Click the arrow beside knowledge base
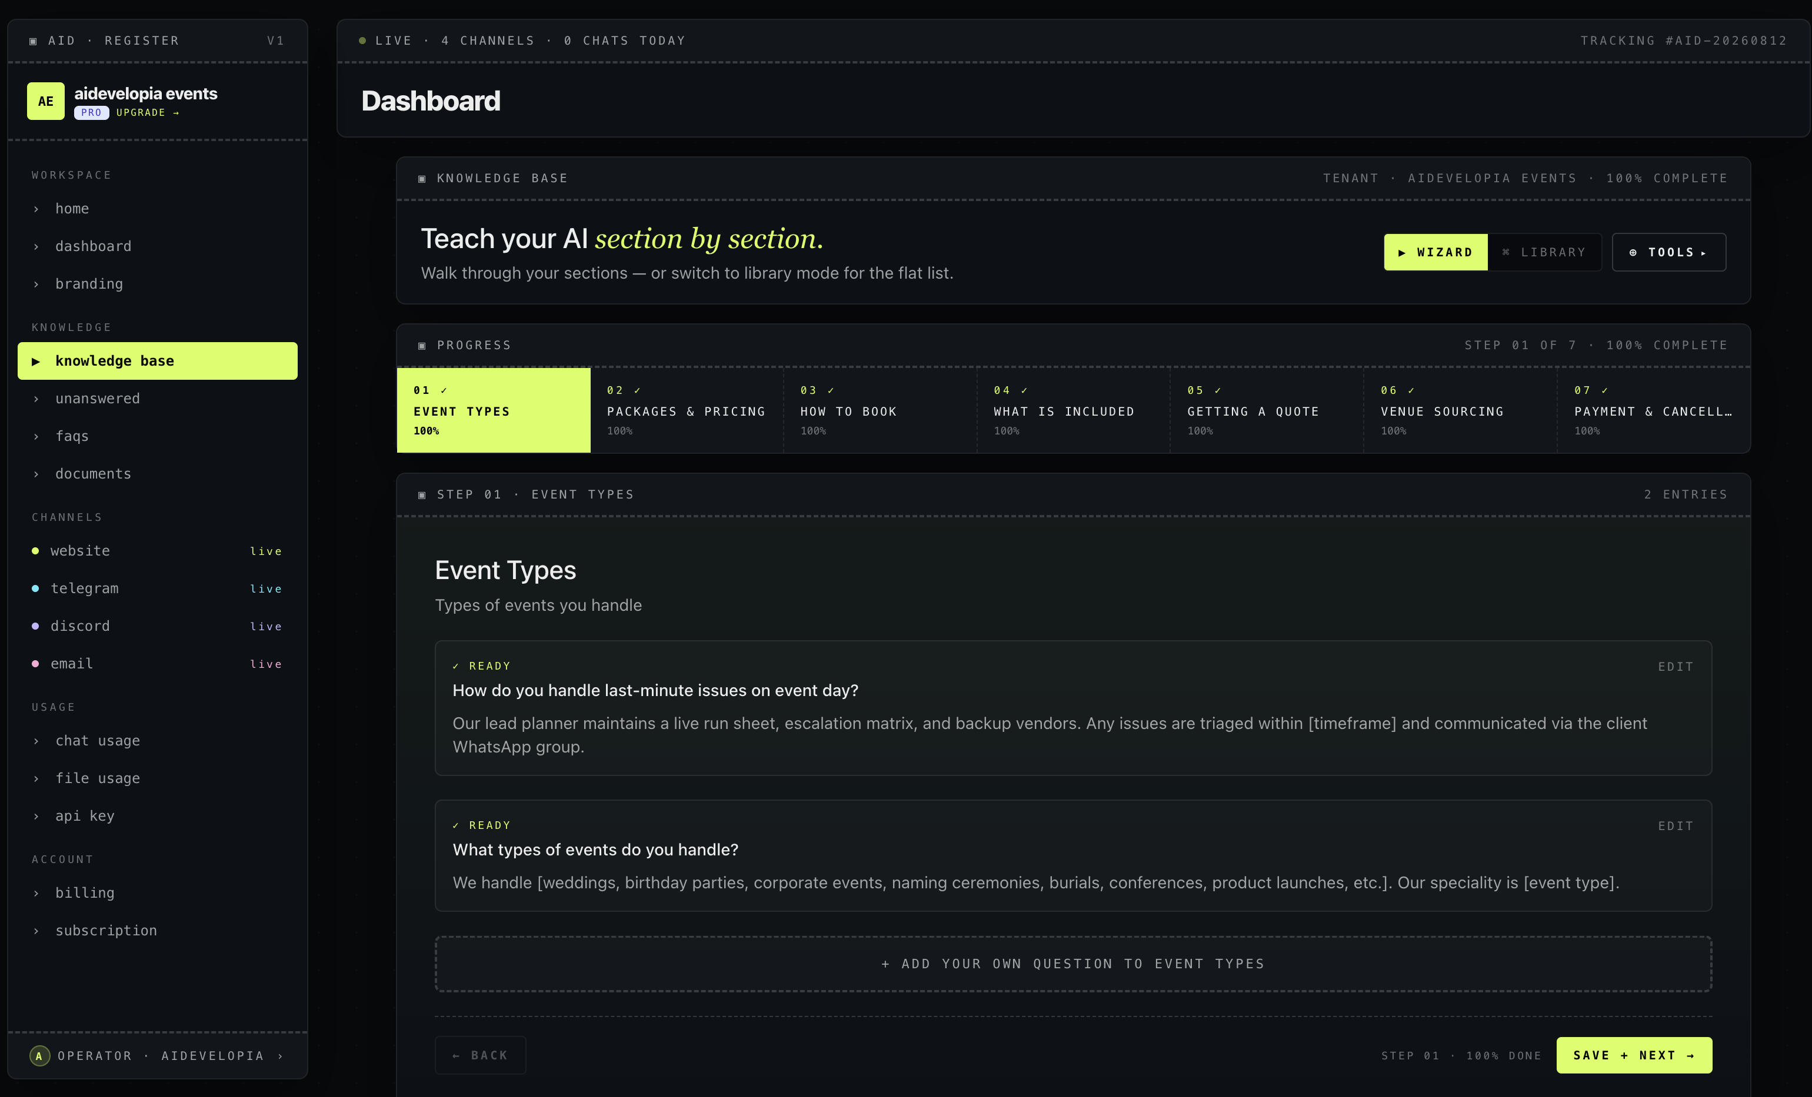 coord(35,361)
